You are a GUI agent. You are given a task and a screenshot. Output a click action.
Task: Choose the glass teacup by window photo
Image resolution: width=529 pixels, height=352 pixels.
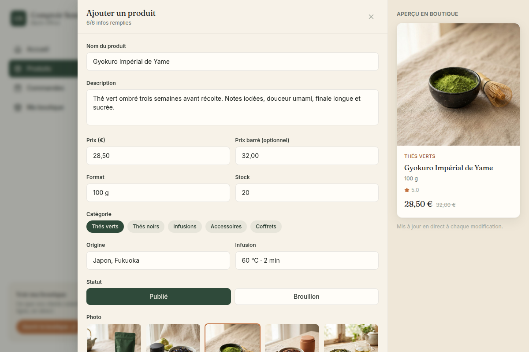tap(351, 338)
